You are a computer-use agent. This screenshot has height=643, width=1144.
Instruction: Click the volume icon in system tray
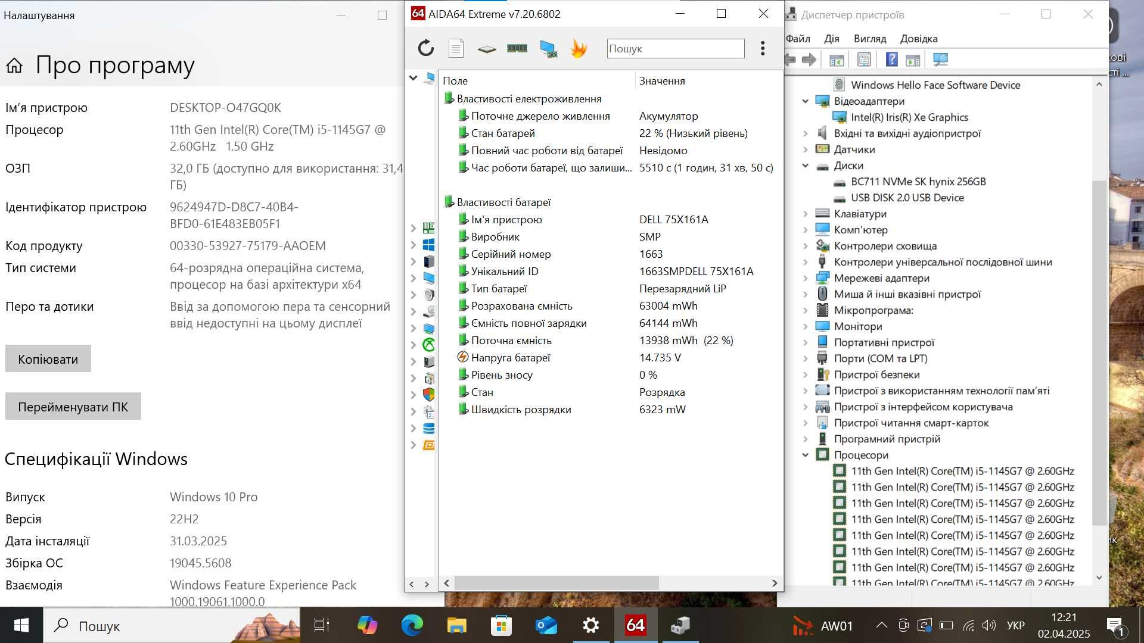tap(989, 625)
